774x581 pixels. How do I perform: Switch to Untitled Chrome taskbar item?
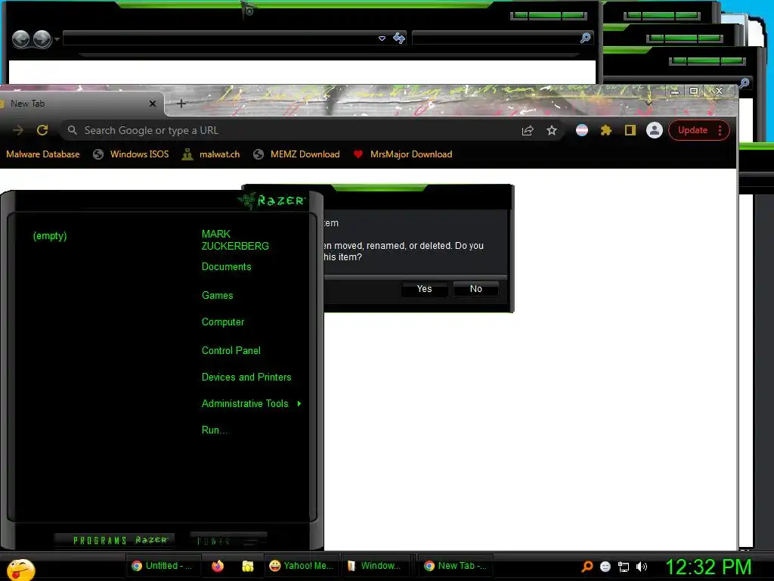163,566
